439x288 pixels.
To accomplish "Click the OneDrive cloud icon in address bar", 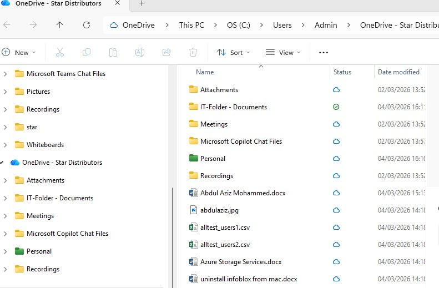I will pos(114,25).
